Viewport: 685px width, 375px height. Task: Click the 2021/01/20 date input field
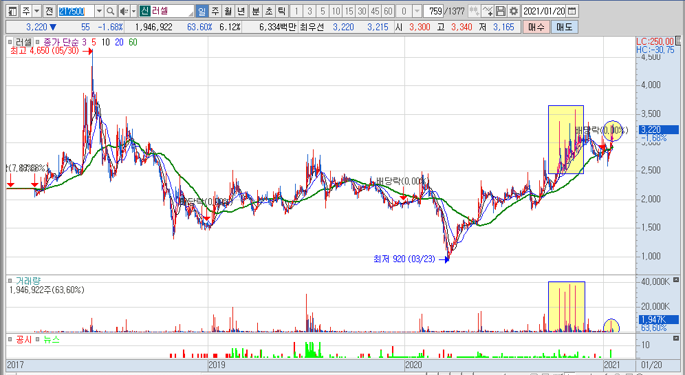click(544, 12)
